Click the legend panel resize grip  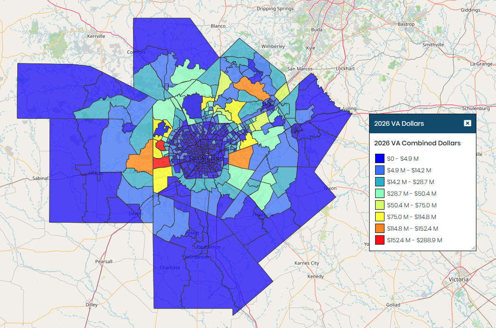pos(473,248)
